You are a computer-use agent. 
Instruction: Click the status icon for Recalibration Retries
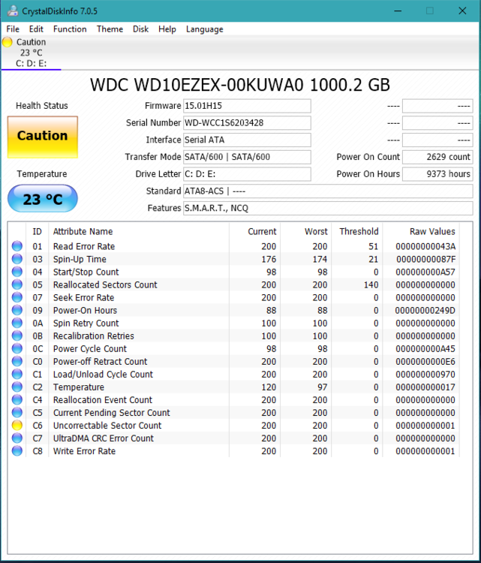tap(17, 336)
